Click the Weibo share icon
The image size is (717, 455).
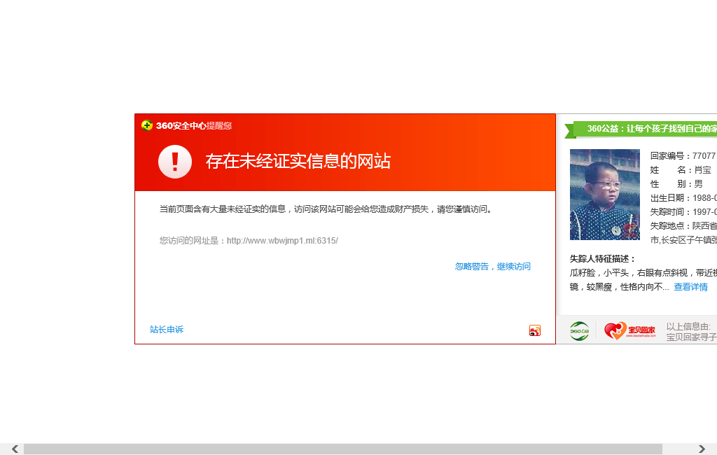(534, 330)
